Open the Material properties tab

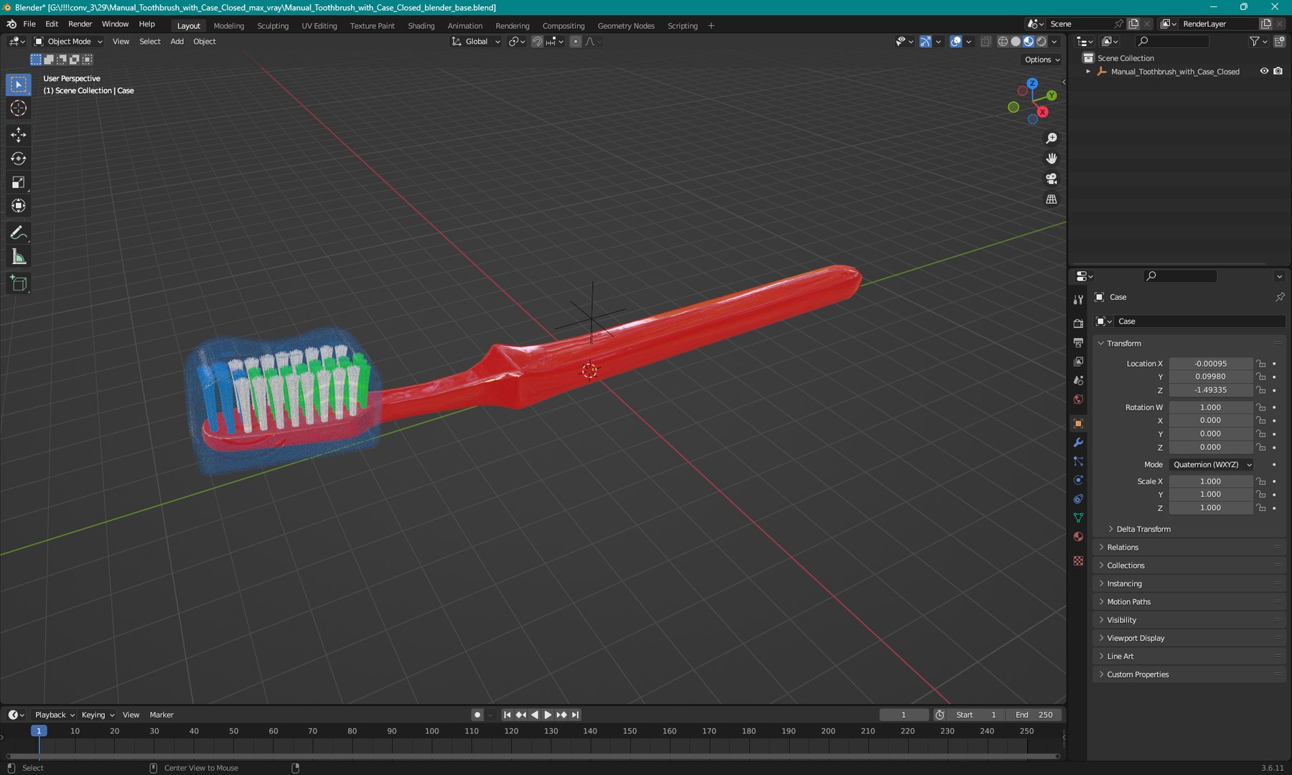click(x=1078, y=537)
